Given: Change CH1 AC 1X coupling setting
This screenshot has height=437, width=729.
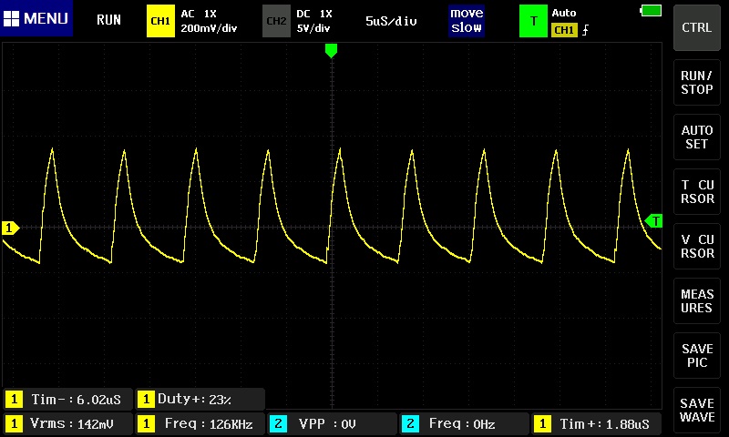Looking at the screenshot, I should [199, 14].
